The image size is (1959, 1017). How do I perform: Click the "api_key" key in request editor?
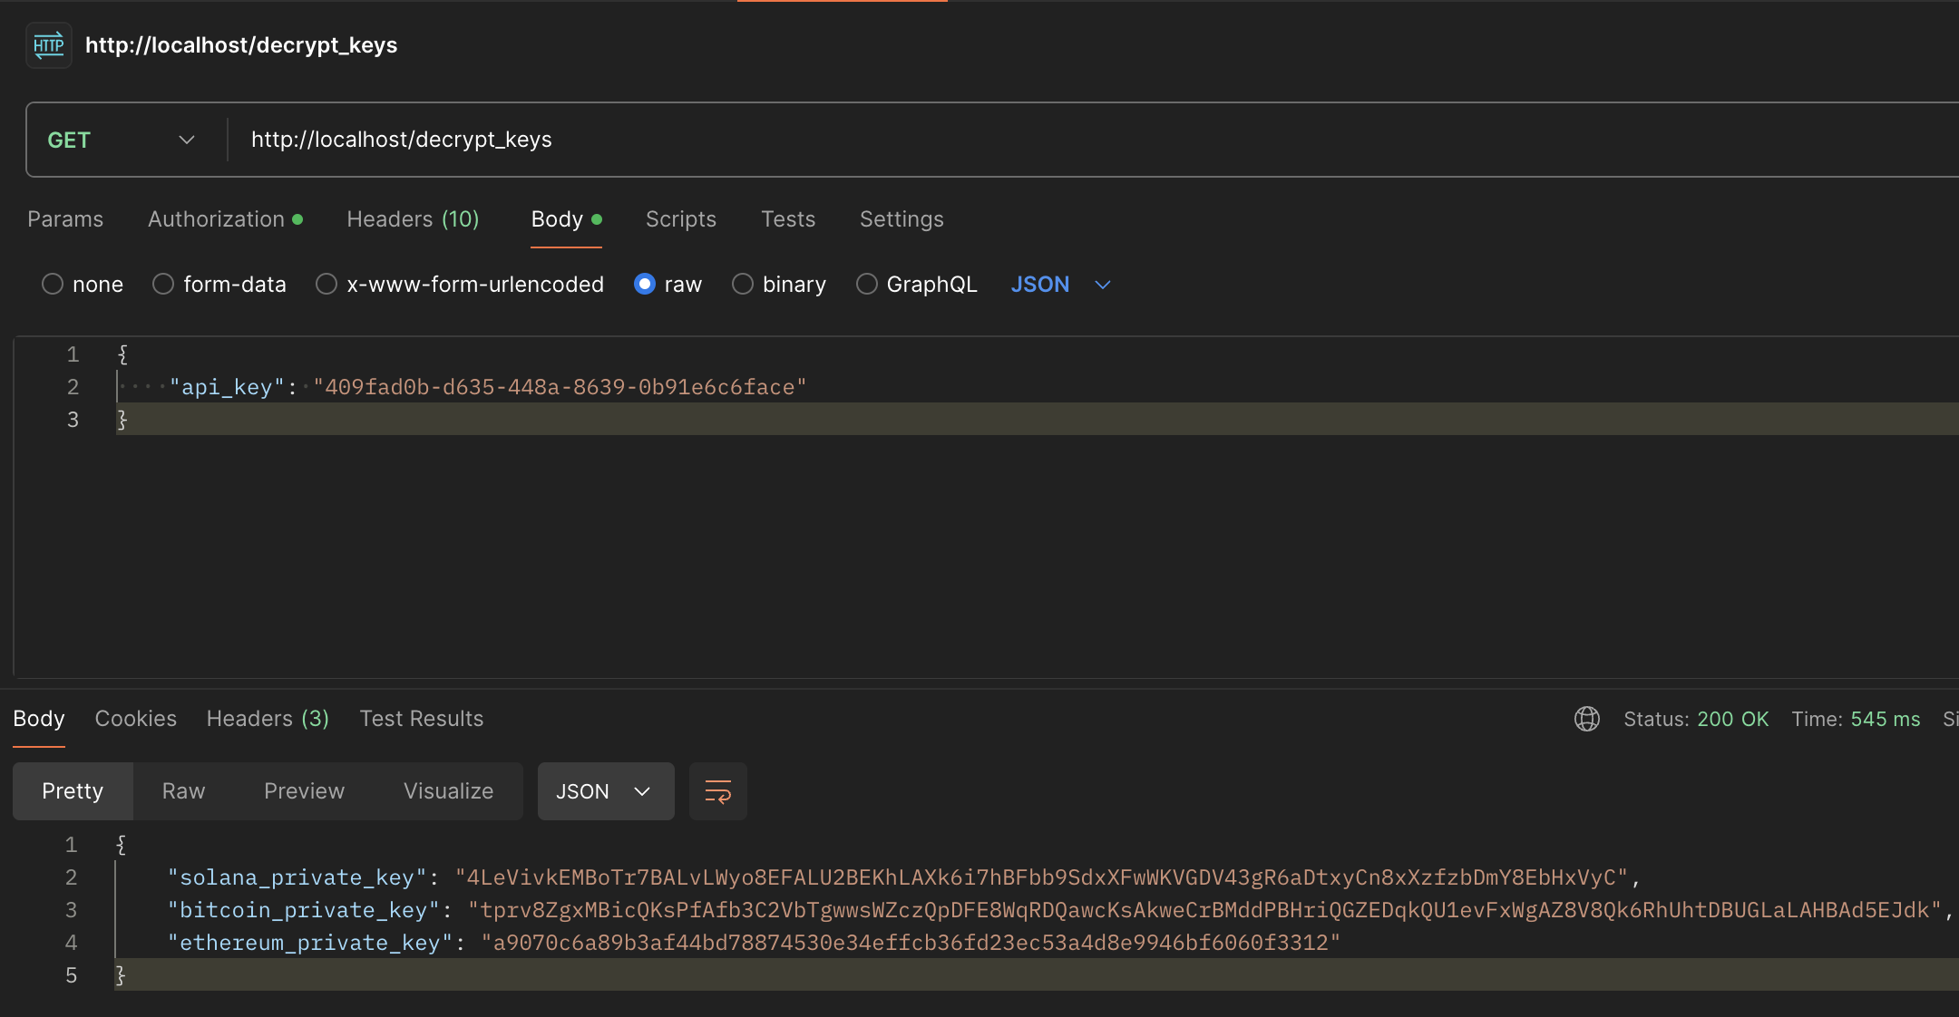pos(228,387)
